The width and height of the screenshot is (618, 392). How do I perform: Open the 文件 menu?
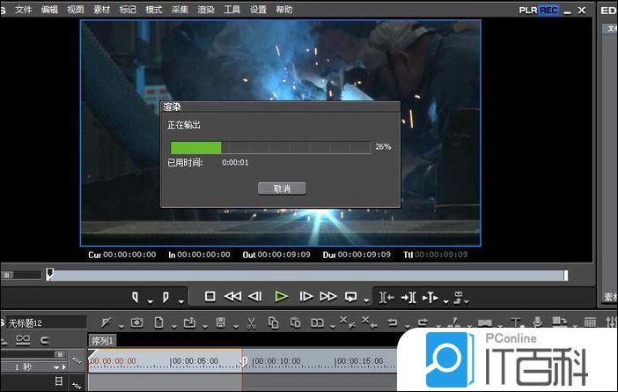tap(24, 10)
